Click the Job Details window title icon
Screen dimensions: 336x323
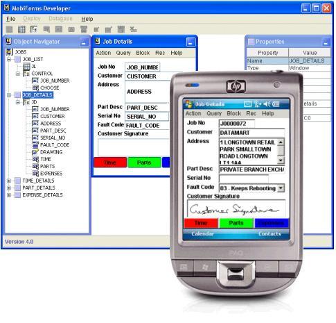(98, 41)
